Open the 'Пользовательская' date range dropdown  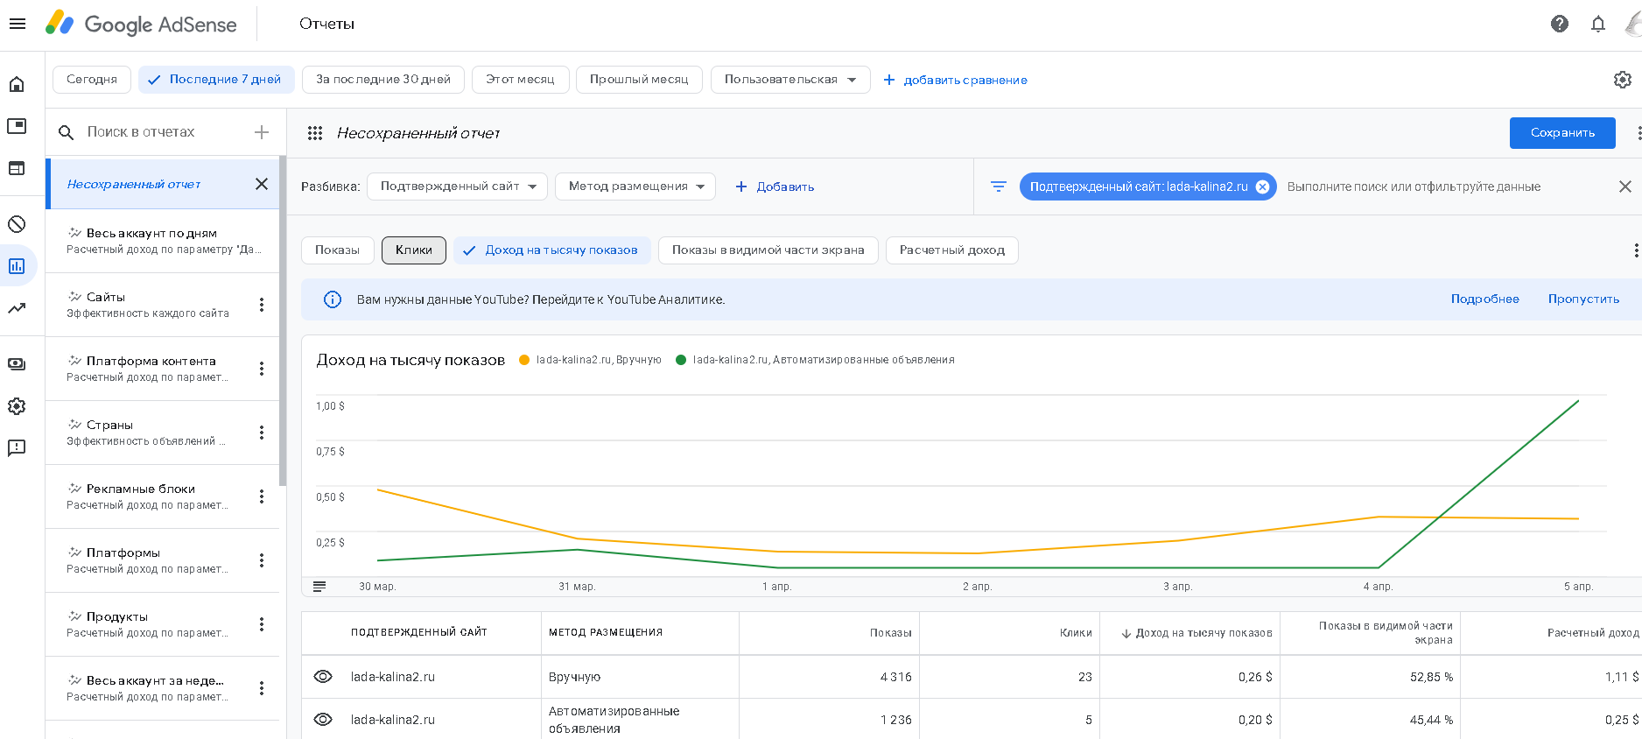click(789, 80)
